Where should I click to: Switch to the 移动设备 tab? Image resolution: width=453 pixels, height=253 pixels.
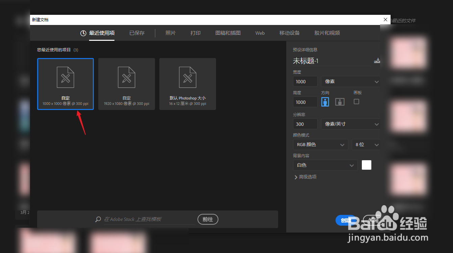tap(289, 33)
